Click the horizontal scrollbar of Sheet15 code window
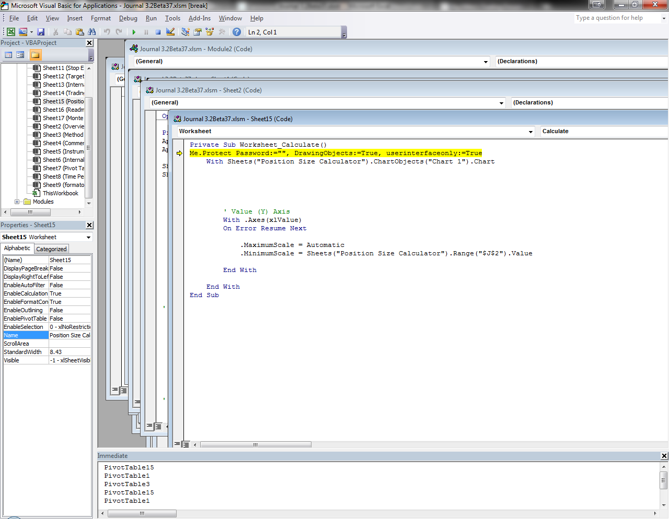 tap(256, 445)
